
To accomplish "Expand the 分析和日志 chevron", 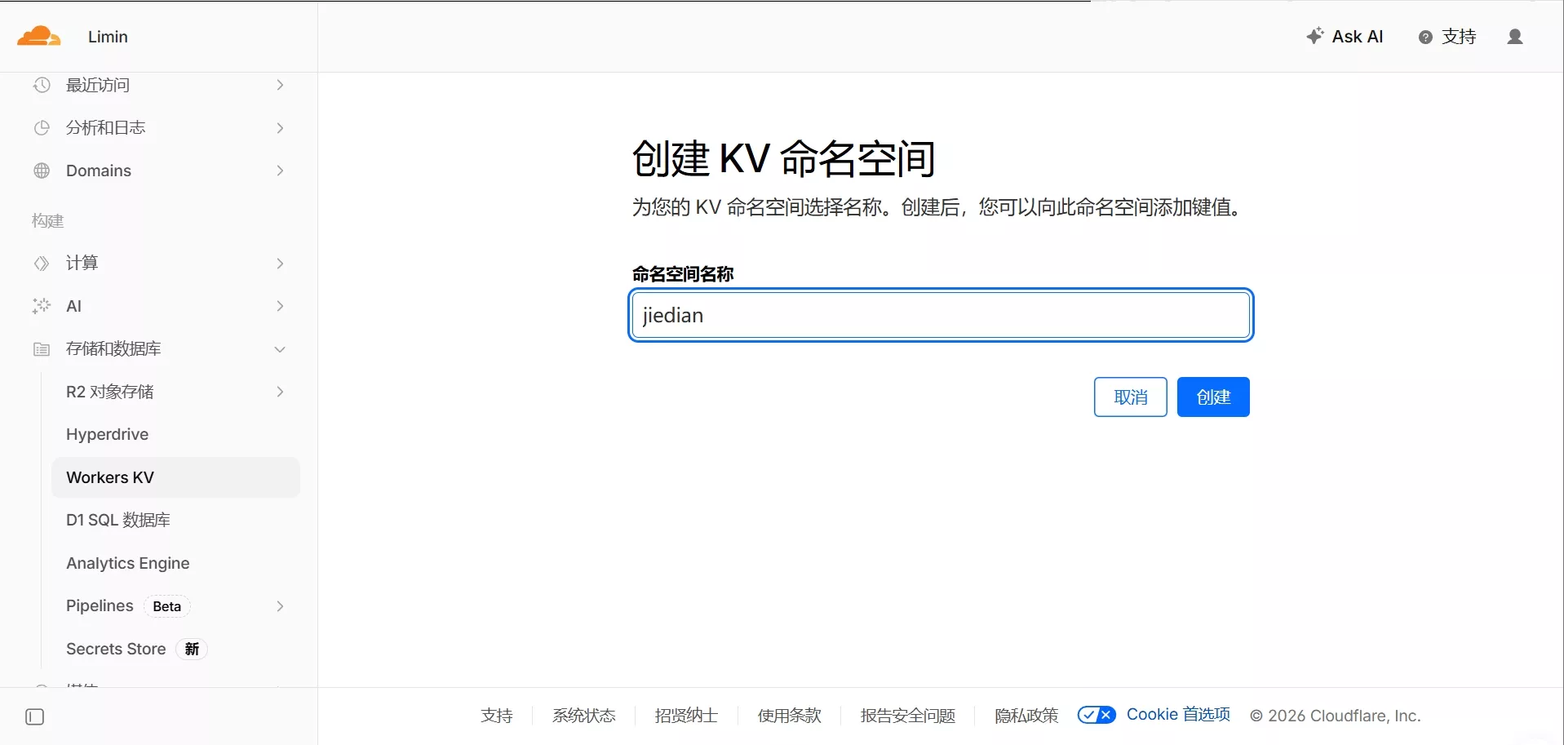I will [x=280, y=127].
